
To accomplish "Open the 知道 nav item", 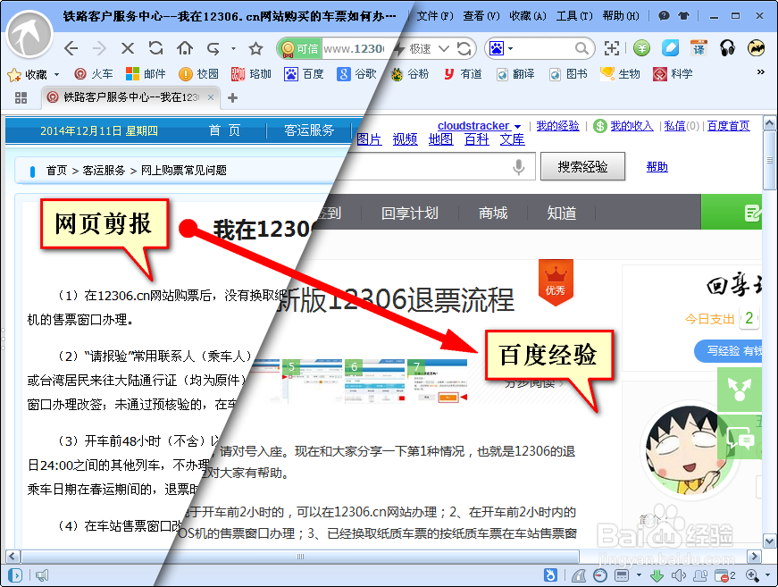I will click(561, 213).
